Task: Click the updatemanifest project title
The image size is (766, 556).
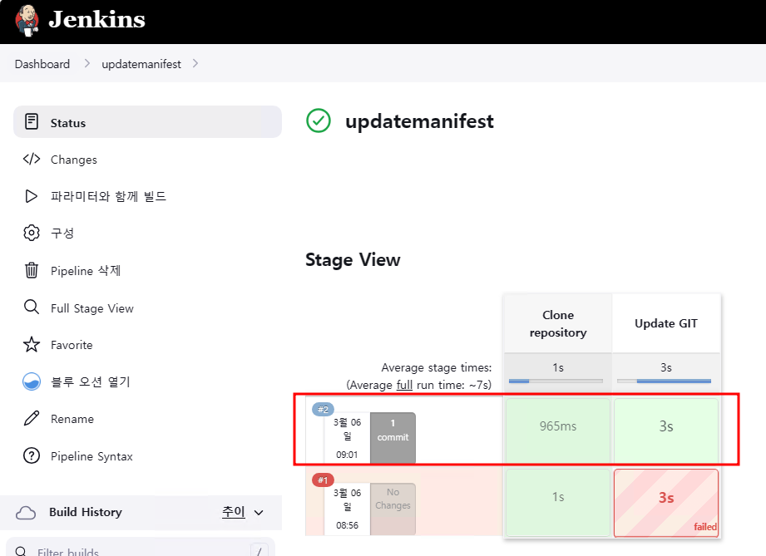Action: [419, 121]
